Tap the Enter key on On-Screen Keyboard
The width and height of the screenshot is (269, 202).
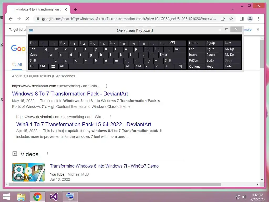[x=172, y=55]
